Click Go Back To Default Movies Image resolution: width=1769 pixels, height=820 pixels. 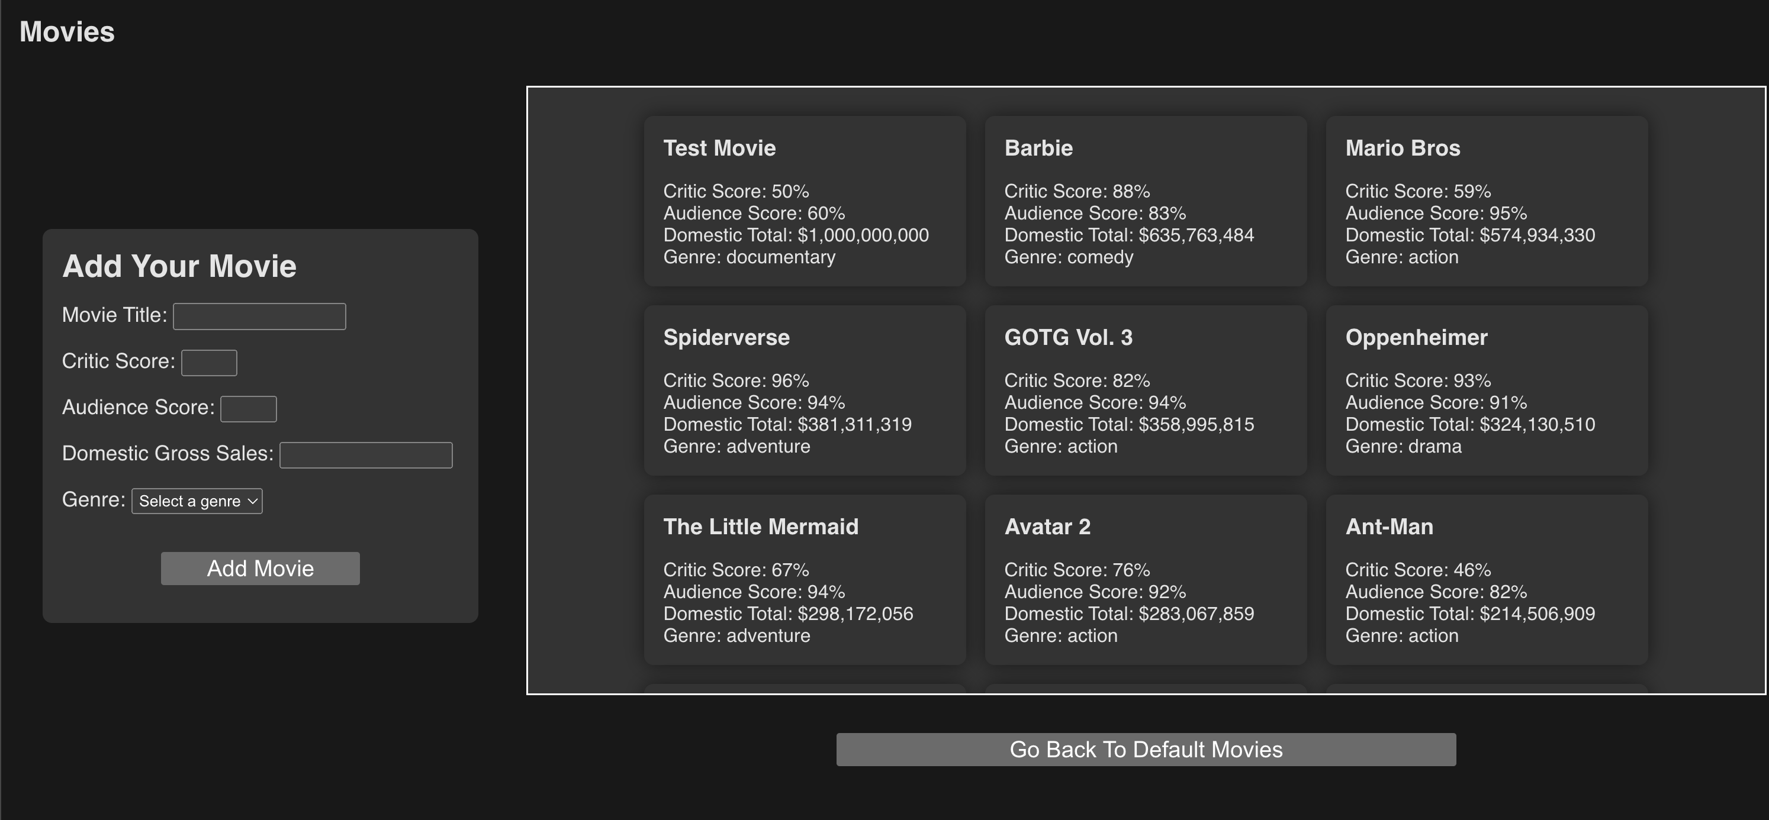[x=1146, y=750]
